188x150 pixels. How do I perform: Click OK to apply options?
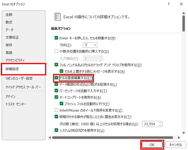[152, 145]
